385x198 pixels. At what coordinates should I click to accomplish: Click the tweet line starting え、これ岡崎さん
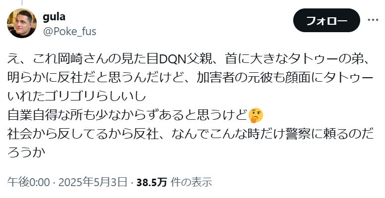[189, 59]
